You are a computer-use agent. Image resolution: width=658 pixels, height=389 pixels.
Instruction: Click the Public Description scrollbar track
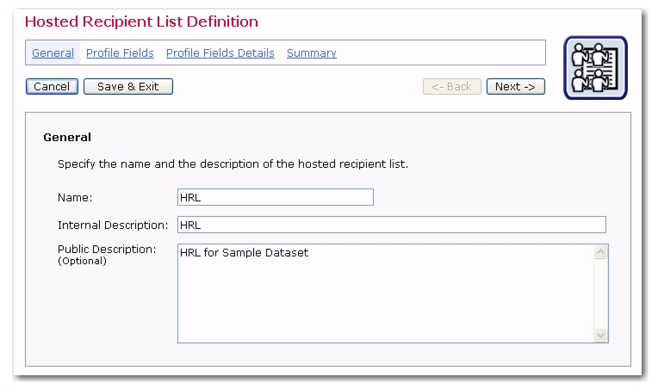coord(600,293)
